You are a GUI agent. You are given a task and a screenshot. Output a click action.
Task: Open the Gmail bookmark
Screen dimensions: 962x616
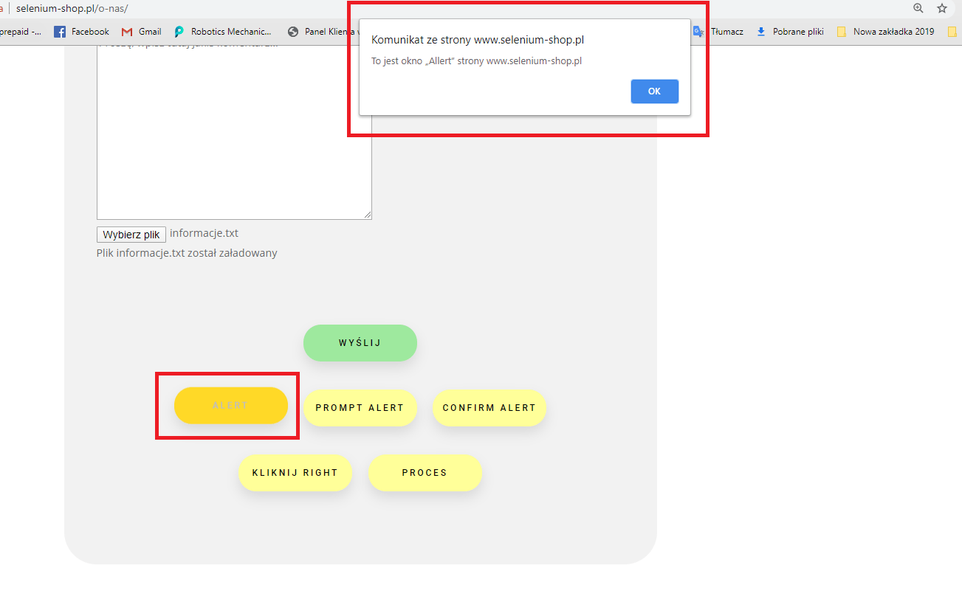pos(142,32)
